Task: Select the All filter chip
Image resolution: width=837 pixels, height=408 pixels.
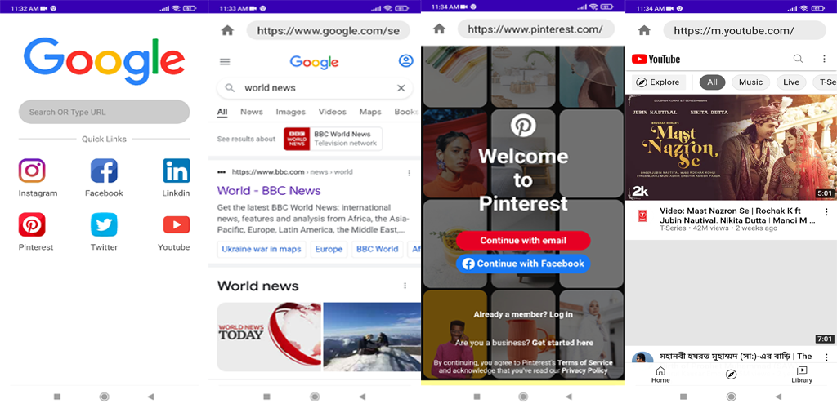Action: point(712,82)
